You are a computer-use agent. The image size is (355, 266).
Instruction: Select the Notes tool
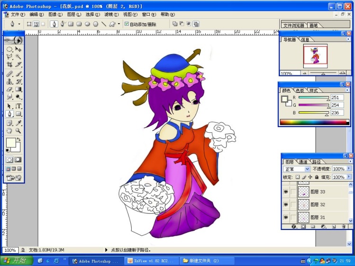click(9, 123)
